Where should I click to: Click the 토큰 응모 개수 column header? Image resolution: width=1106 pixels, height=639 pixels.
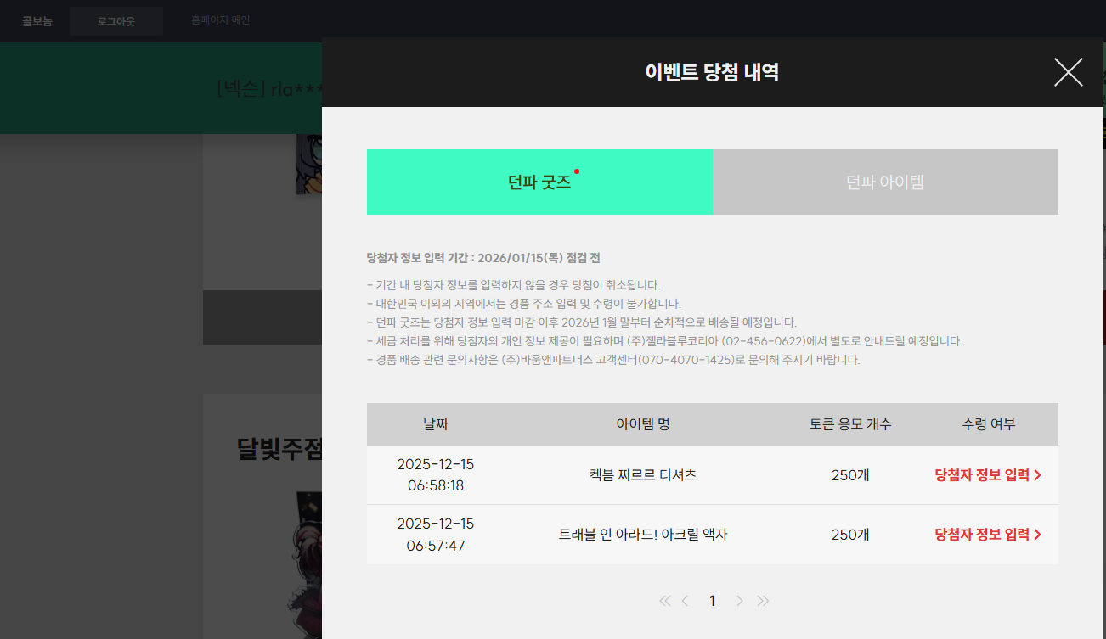click(850, 424)
